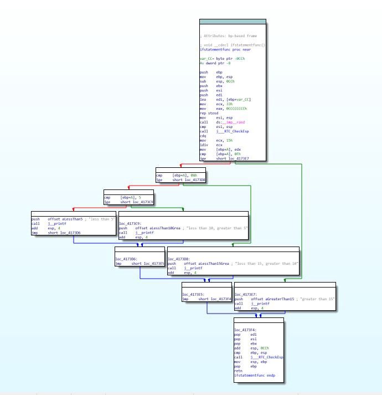Click the 'mov esi, esp' instruction
This screenshot has height=395, width=382.
(216, 117)
